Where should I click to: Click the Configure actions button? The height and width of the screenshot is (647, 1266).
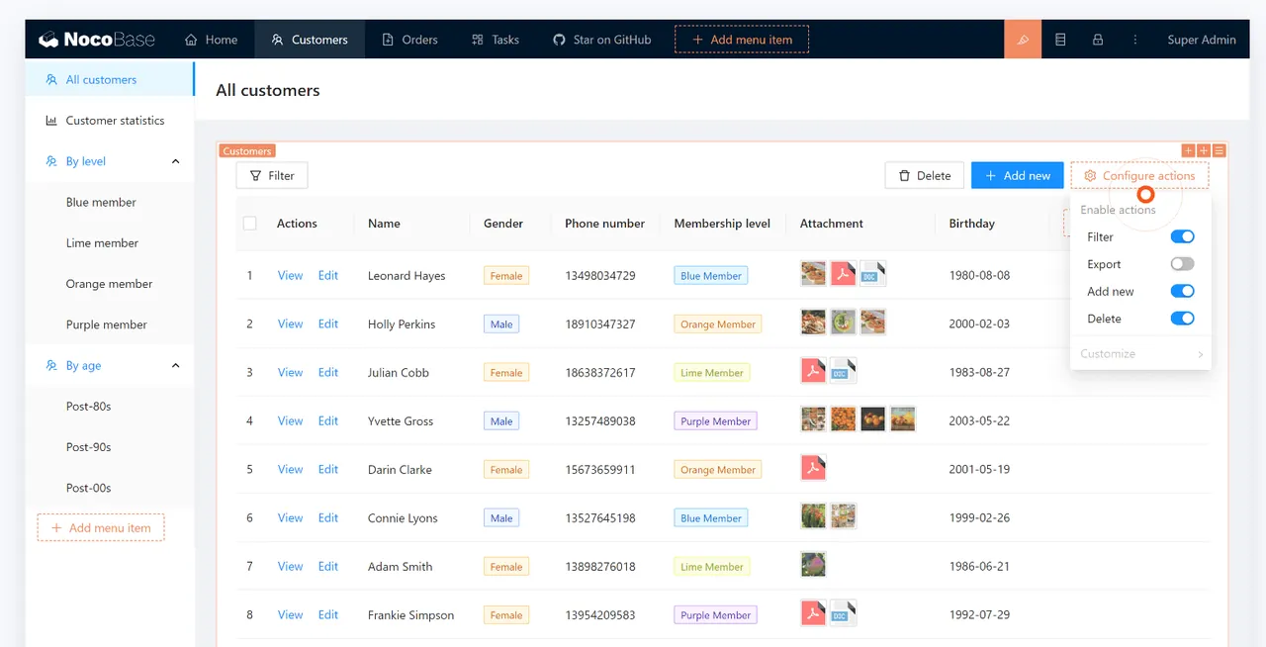coord(1139,175)
